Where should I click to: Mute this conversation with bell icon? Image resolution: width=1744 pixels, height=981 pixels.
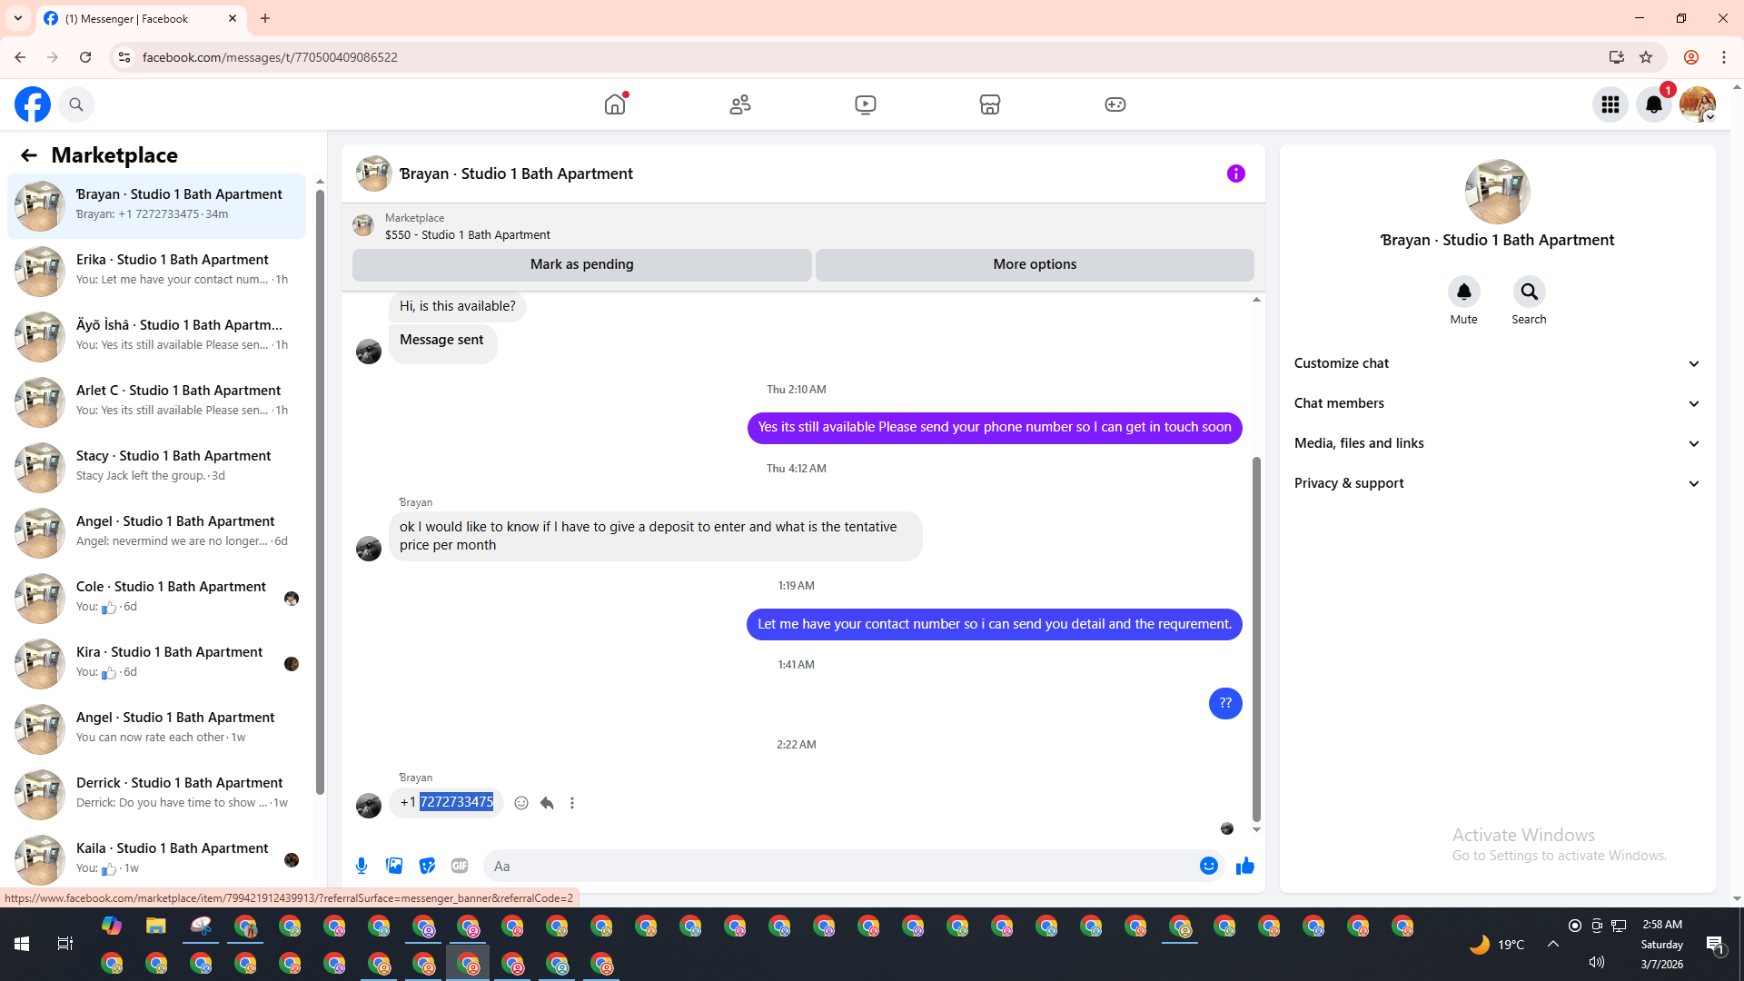[x=1463, y=292]
